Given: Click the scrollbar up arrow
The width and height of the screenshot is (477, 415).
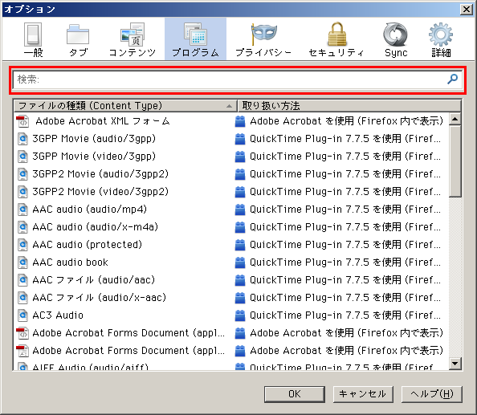Looking at the screenshot, I should pyautogui.click(x=455, y=119).
